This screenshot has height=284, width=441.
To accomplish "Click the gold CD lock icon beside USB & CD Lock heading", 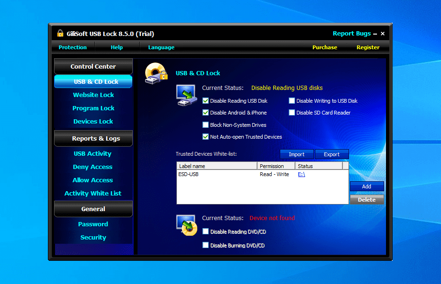I will tap(156, 74).
